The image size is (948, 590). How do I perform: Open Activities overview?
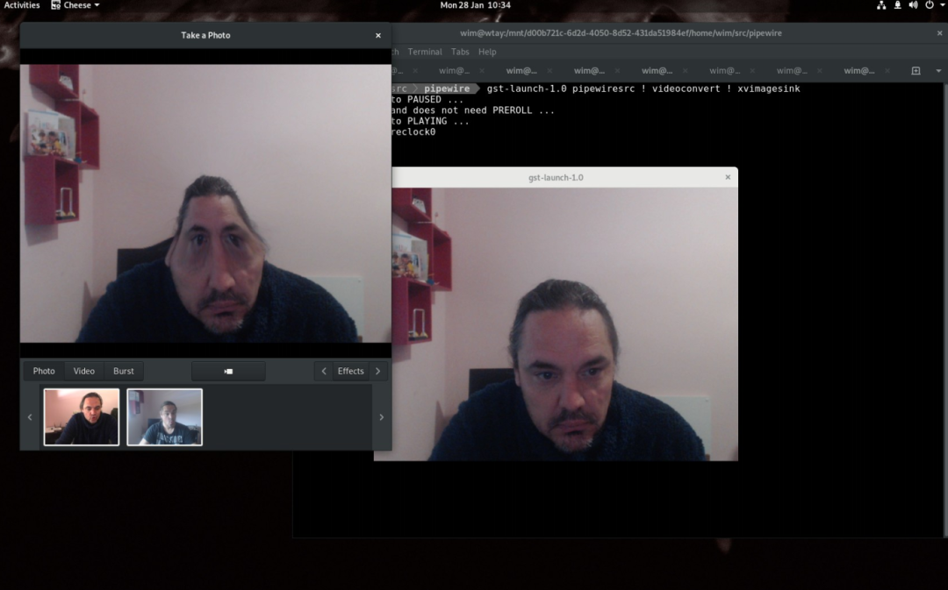pos(22,5)
